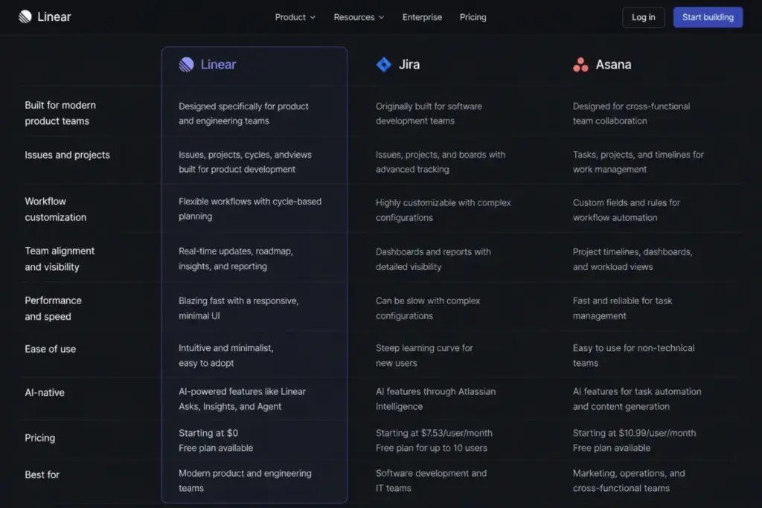
Task: Click 'Project timelines, dashboards, and workload views'
Action: pos(633,260)
